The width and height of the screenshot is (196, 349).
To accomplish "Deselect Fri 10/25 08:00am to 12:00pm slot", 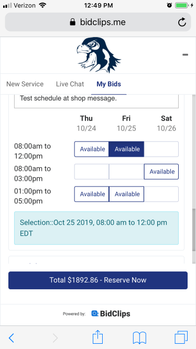I will pos(126,149).
